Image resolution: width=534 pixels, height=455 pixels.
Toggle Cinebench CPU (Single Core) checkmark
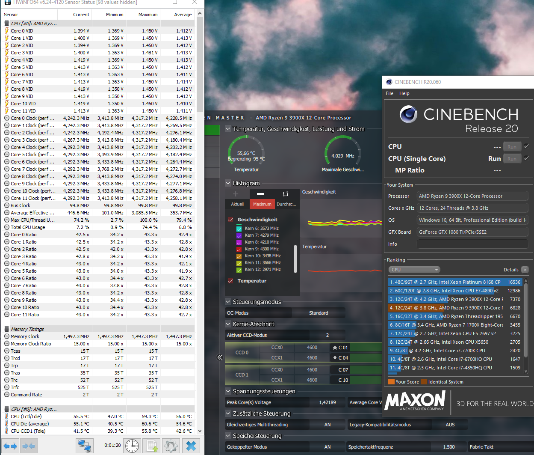[x=527, y=158]
